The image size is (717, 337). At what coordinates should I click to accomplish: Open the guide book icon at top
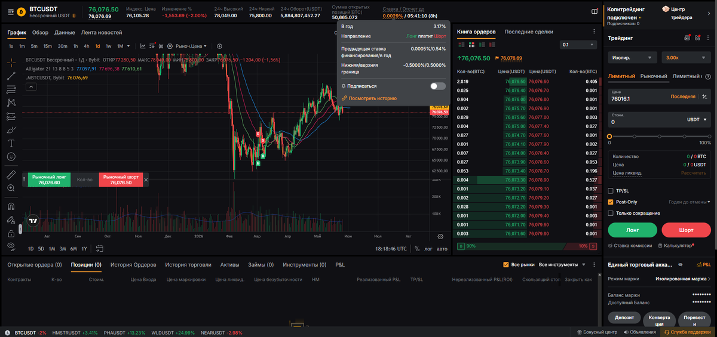[593, 11]
